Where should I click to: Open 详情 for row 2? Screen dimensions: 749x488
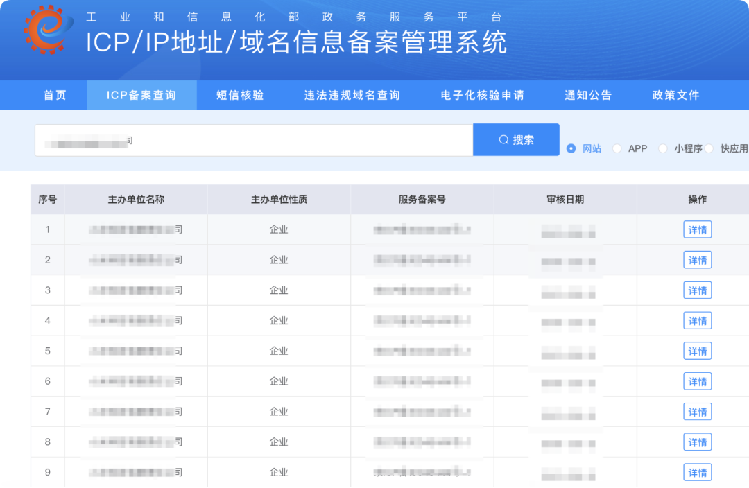pos(698,260)
